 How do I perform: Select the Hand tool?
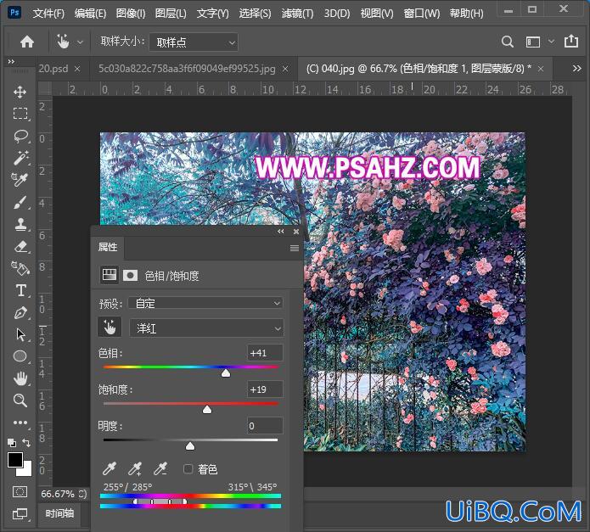click(20, 378)
